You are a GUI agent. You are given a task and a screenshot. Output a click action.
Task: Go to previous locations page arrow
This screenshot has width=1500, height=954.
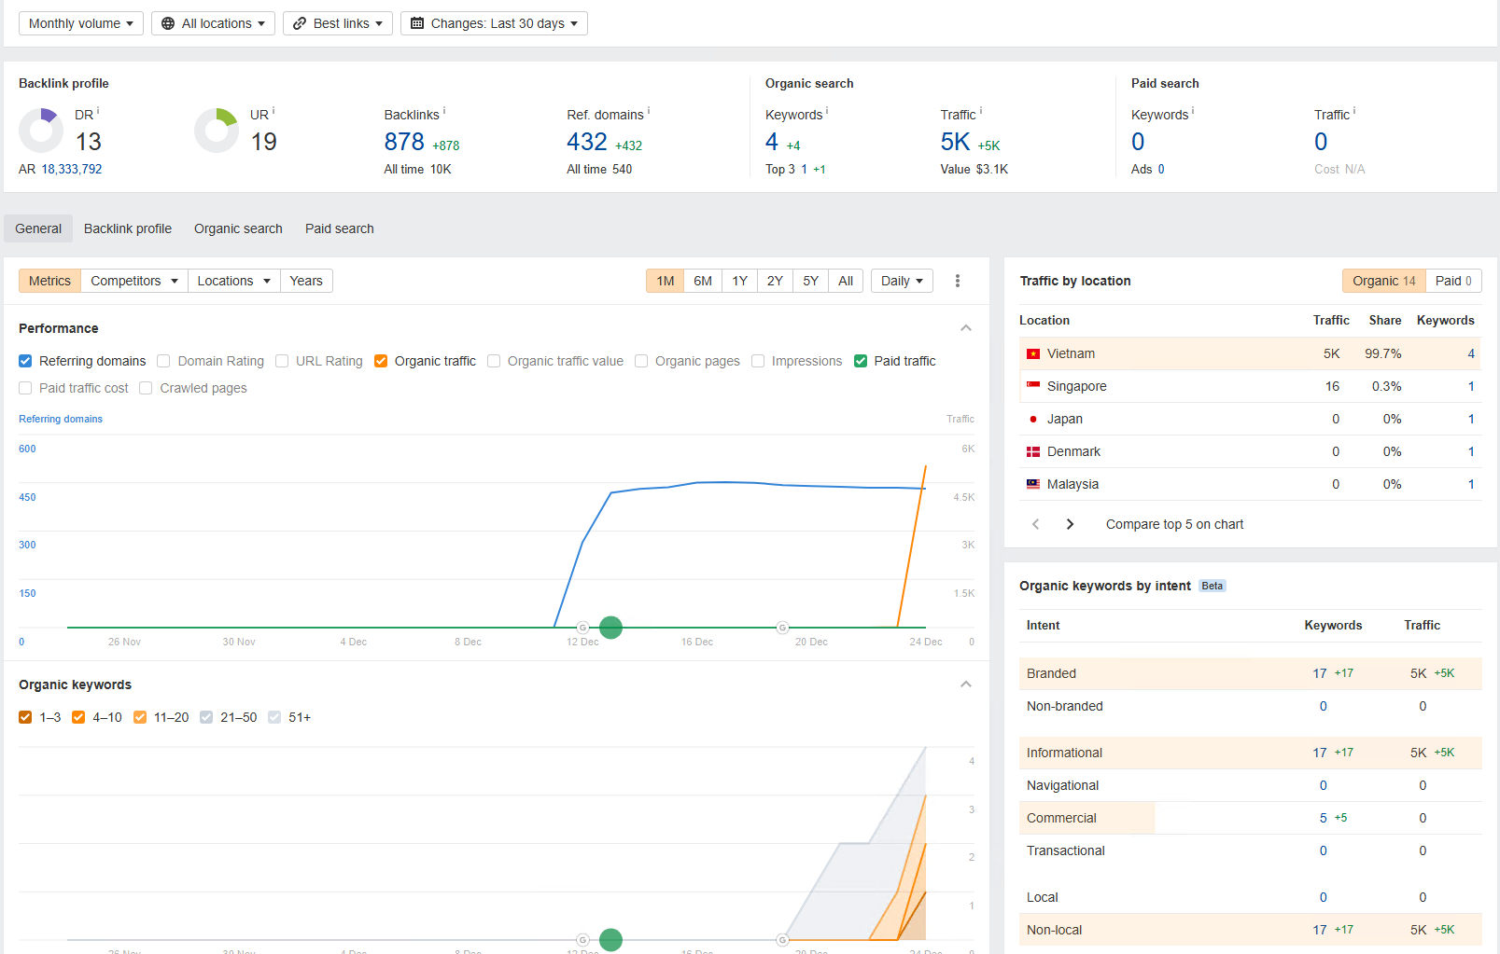(x=1036, y=524)
